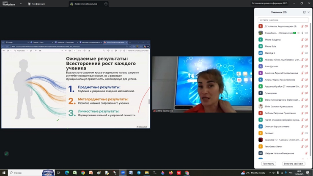Open Zoom app from the Windows taskbar
Viewport: 313px width, 176px height.
click(123, 173)
